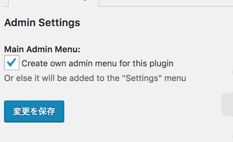The height and width of the screenshot is (142, 233).
Task: Click the 'Main Admin Menu:' field label
Action: [42, 49]
